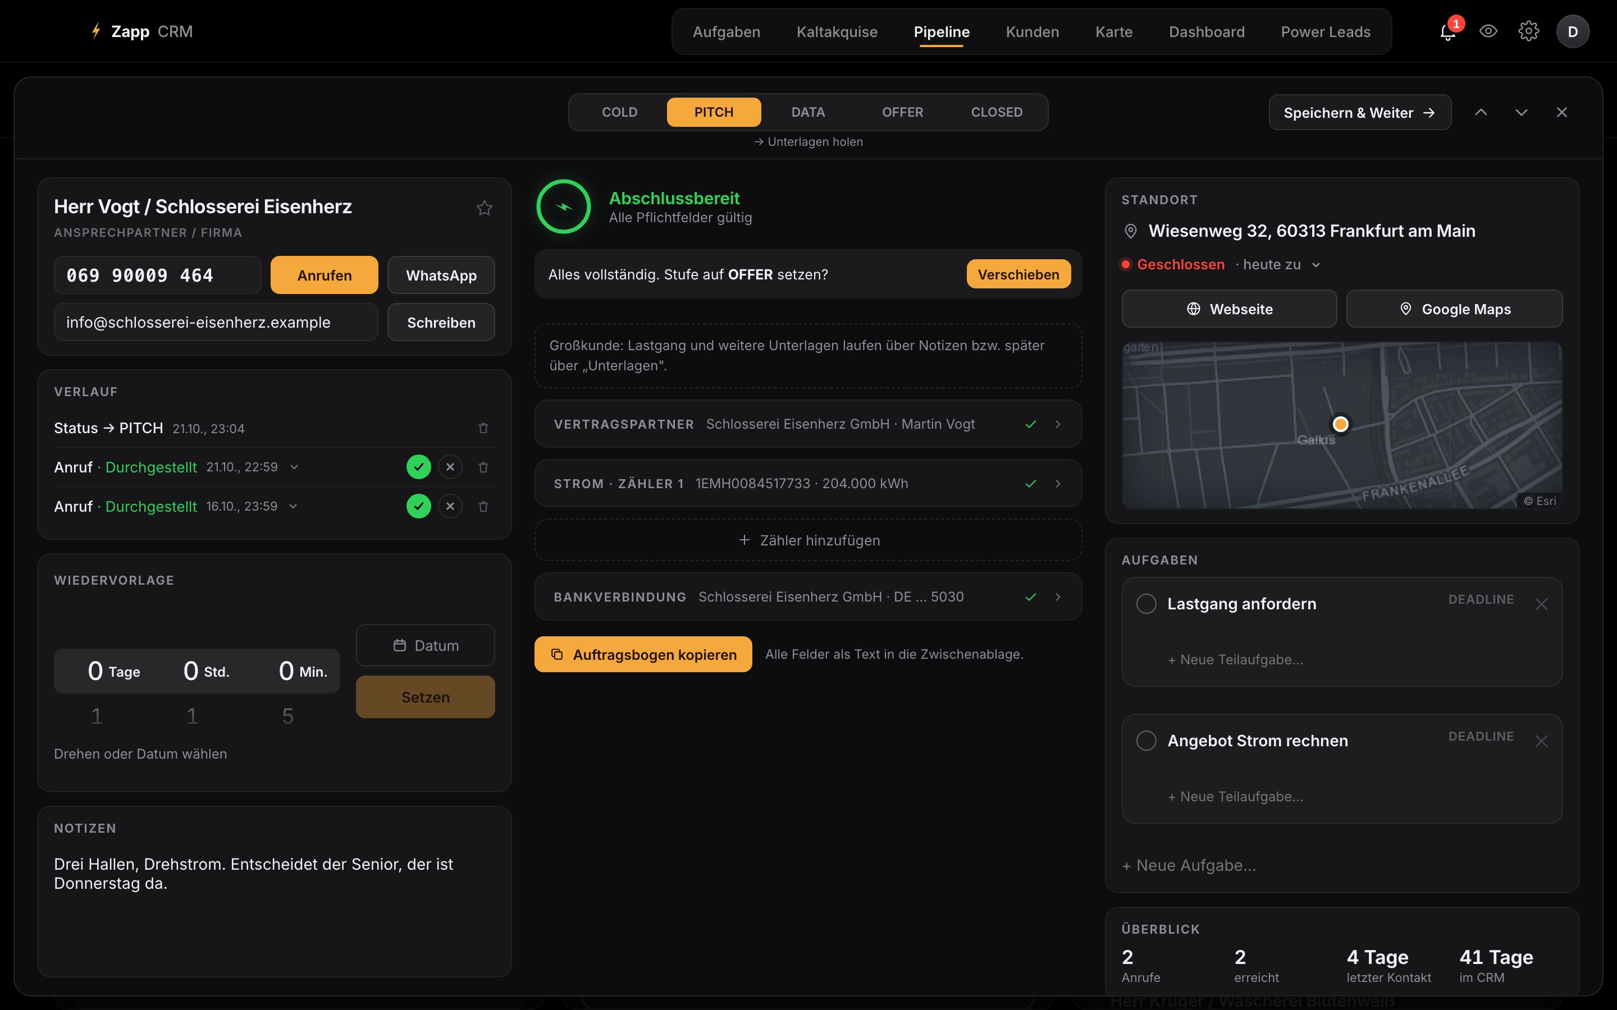
Task: Mark 16.10. call as not reached with X
Action: [450, 506]
